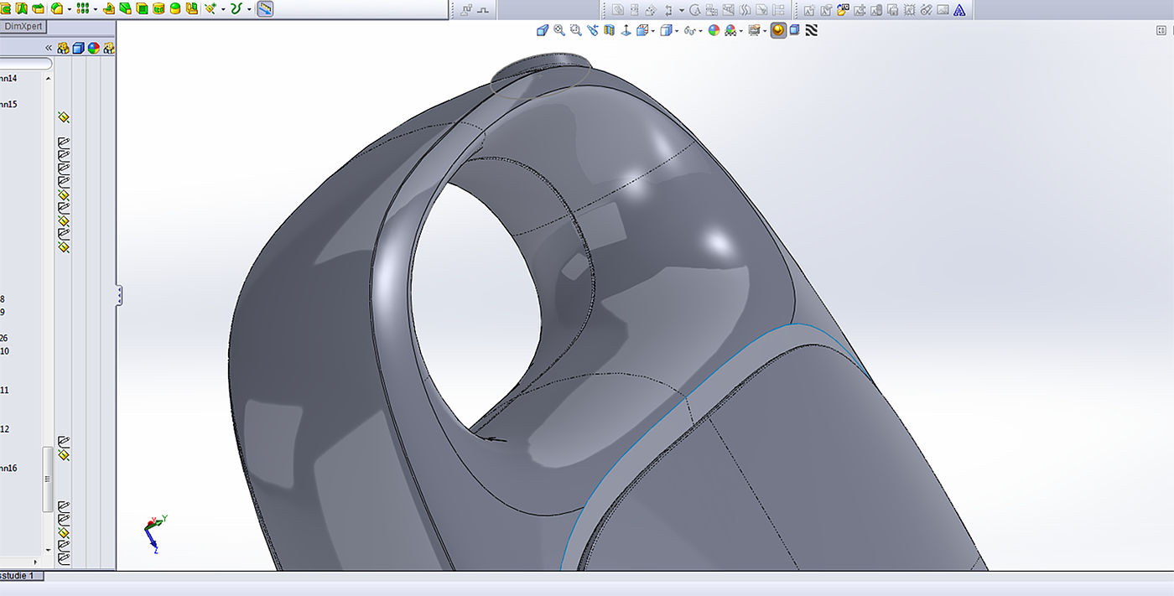Open the Display Style dropdown arrow
This screenshot has width=1174, height=596.
(678, 31)
